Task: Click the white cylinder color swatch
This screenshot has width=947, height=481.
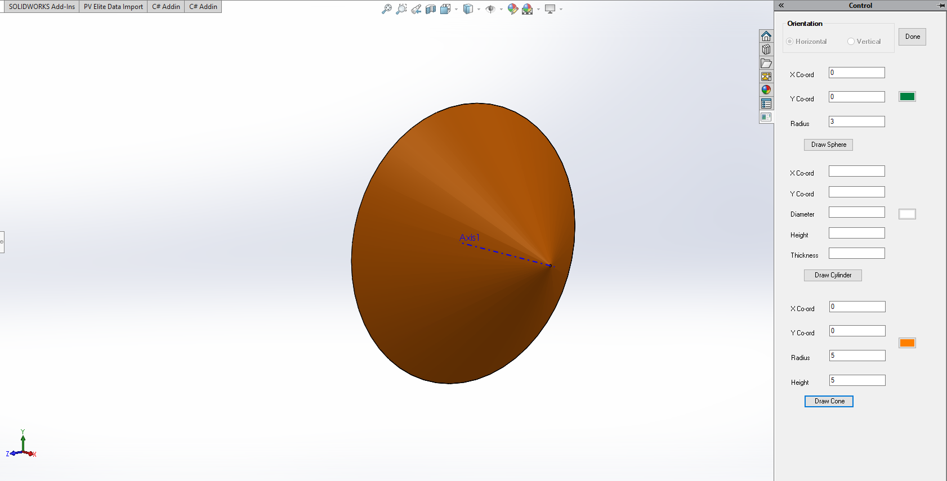Action: (907, 214)
